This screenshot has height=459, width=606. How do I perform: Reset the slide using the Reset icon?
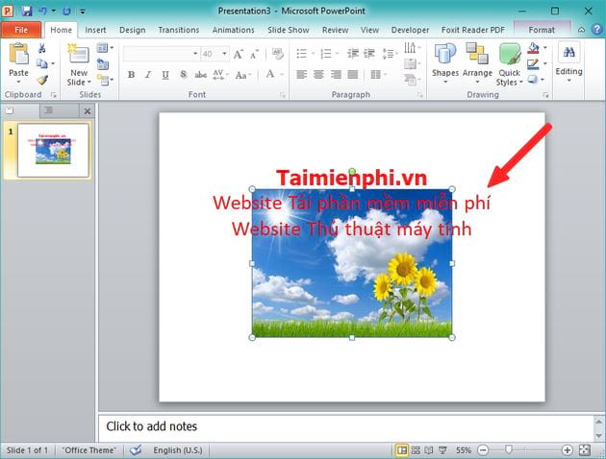coord(102,64)
